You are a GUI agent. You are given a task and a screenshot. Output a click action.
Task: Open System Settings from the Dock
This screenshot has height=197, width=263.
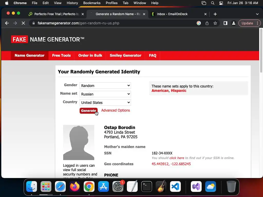coord(118,186)
